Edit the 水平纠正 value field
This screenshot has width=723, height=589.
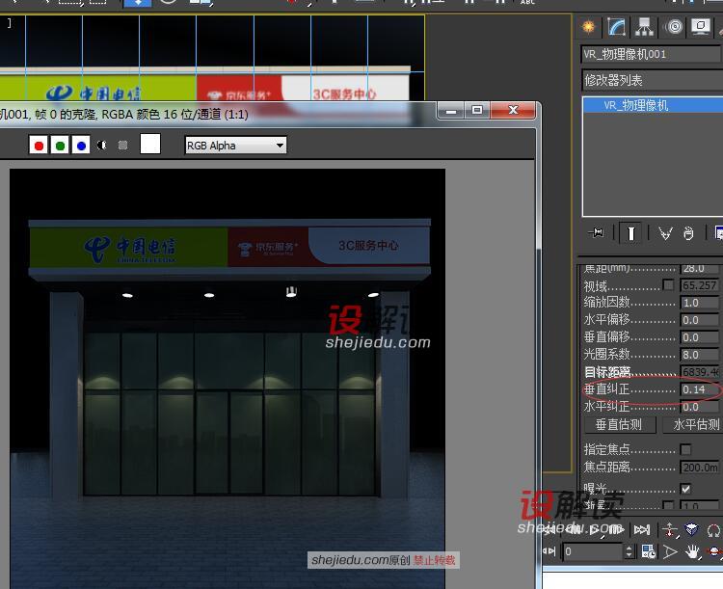click(700, 407)
